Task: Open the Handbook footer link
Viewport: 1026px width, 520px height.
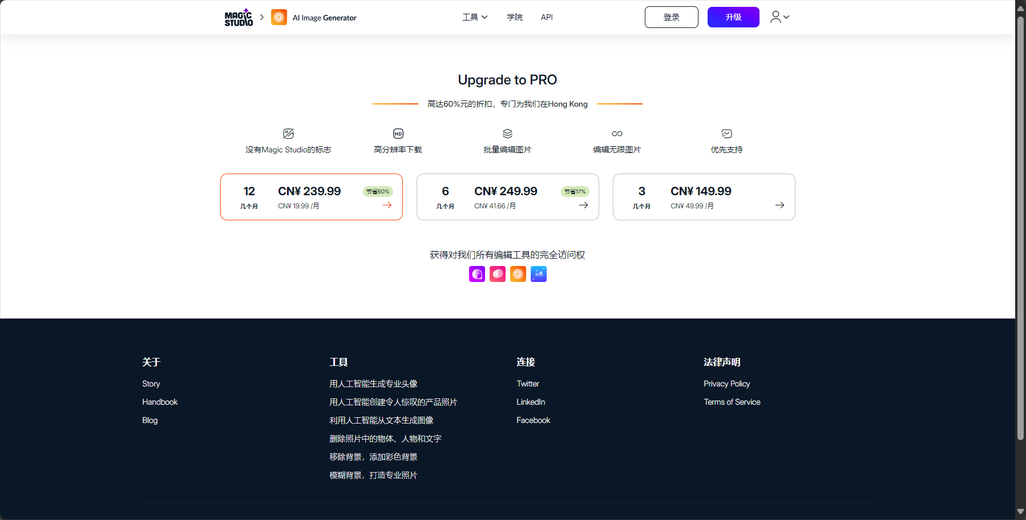Action: [x=160, y=402]
